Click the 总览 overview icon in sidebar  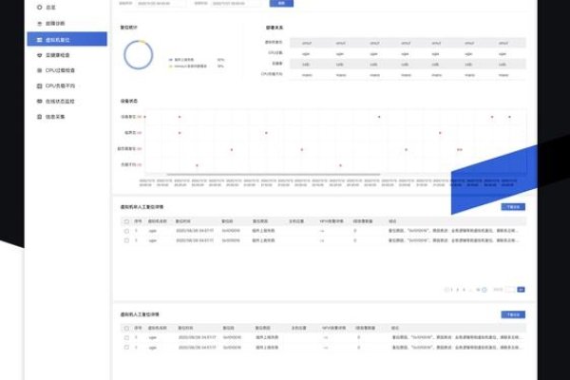click(x=38, y=7)
